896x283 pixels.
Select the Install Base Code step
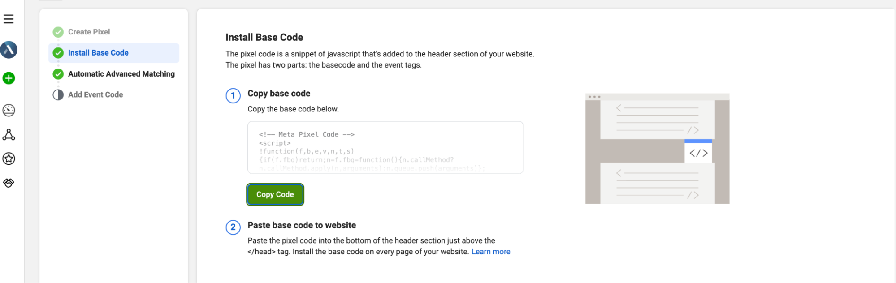click(x=98, y=52)
